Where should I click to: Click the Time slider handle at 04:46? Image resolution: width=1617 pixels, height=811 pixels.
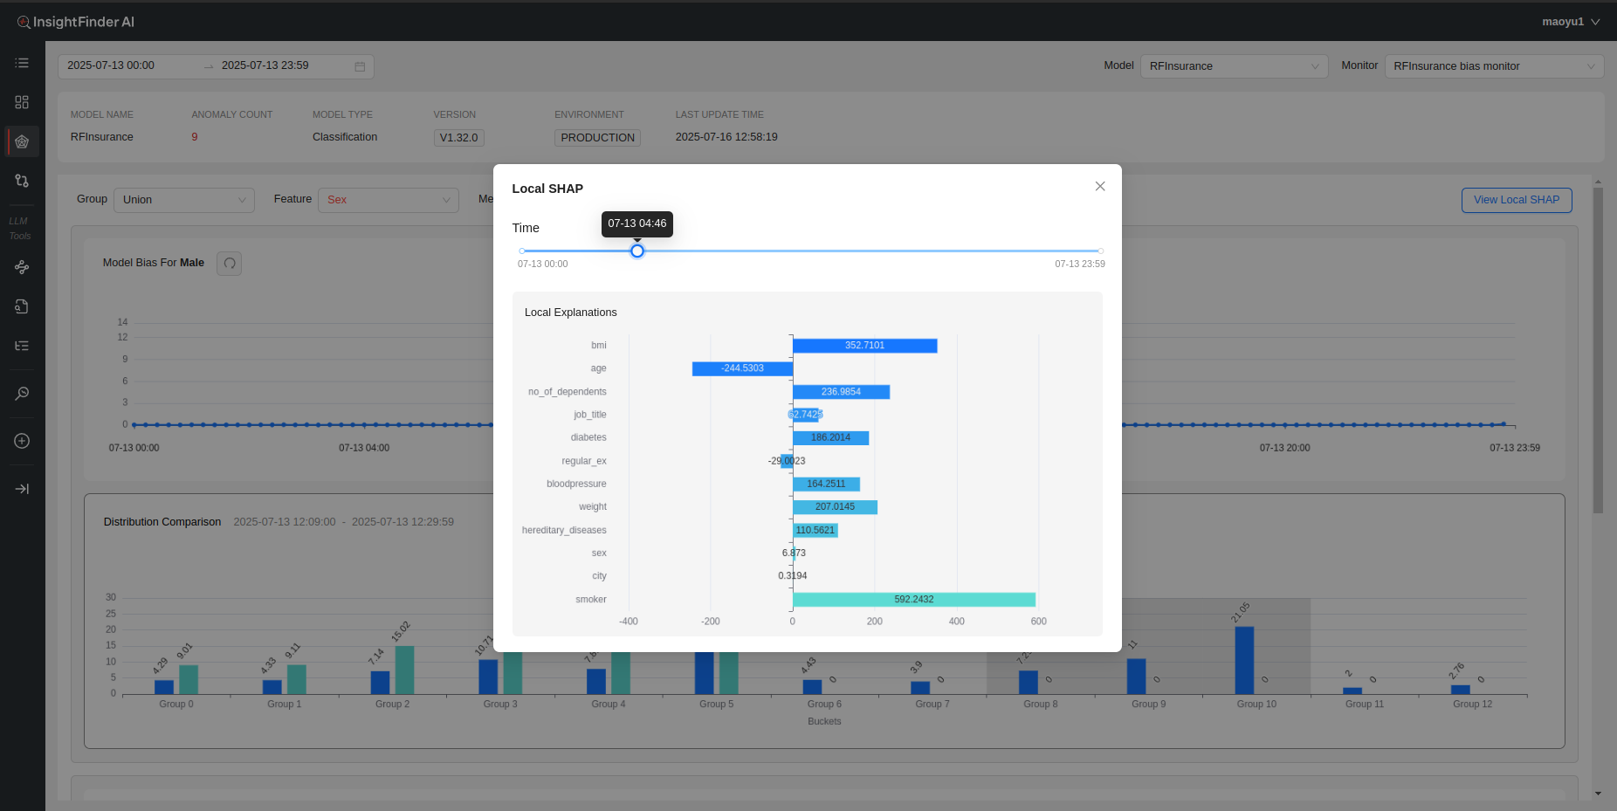tap(637, 251)
